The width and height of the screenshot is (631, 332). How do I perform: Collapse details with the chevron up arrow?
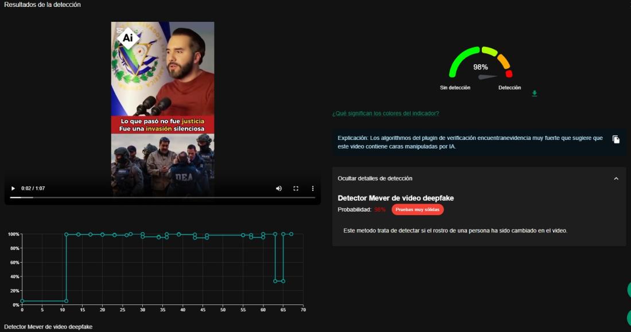click(616, 178)
